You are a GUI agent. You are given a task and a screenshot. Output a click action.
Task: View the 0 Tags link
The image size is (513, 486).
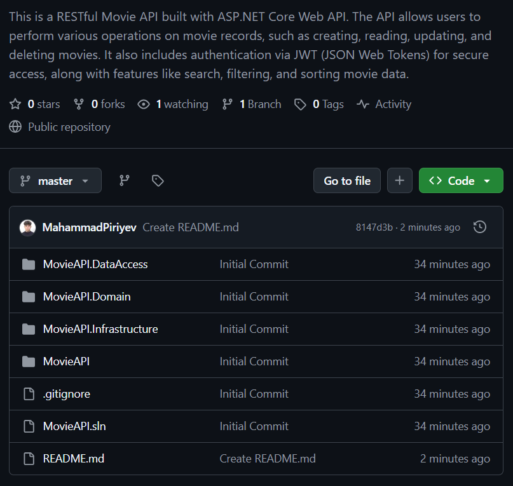[x=319, y=104]
